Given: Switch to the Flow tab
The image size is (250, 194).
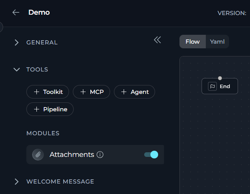Looking at the screenshot, I should (x=193, y=42).
